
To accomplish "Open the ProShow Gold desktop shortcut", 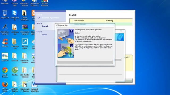I will (15, 3).
